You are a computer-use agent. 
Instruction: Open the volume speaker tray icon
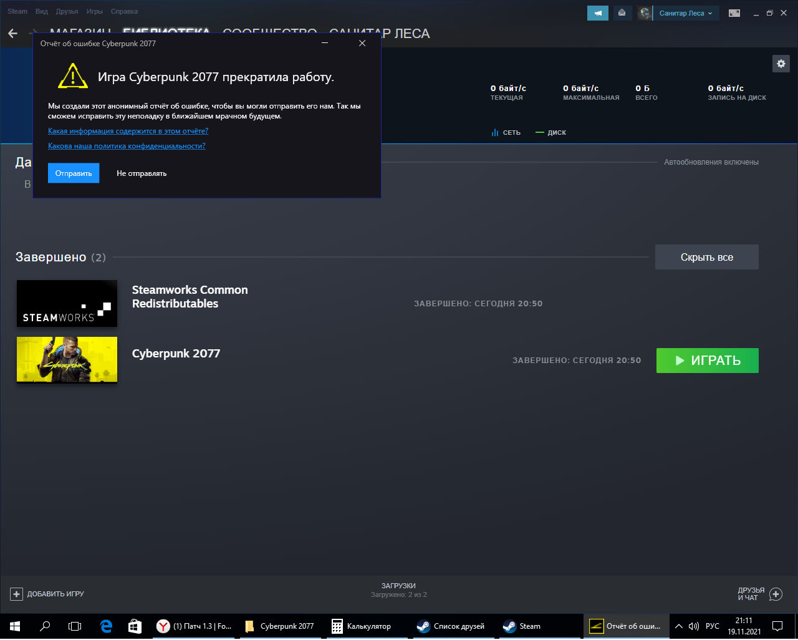[x=693, y=626]
